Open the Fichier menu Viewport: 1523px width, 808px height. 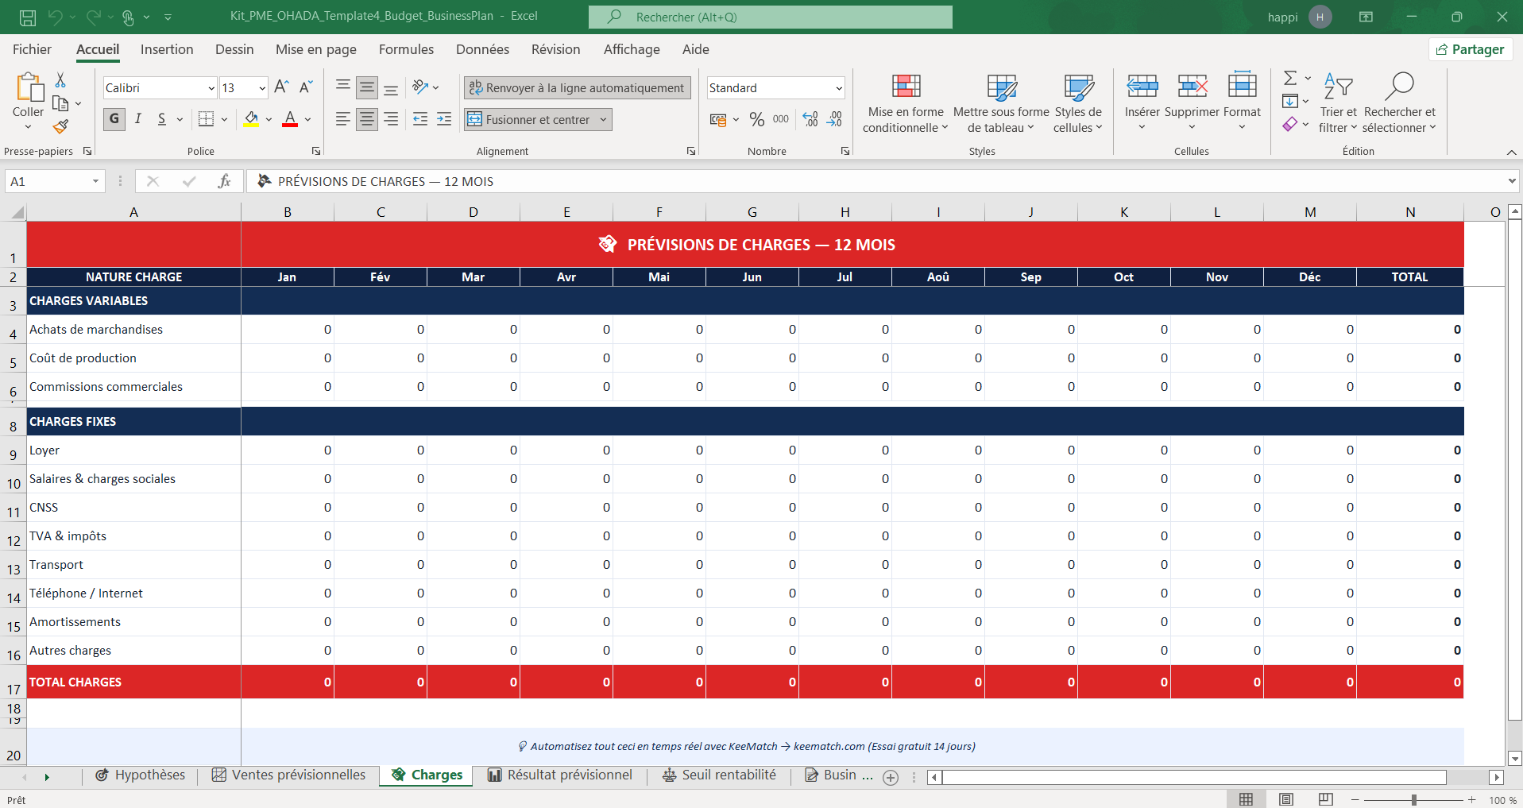(x=32, y=49)
